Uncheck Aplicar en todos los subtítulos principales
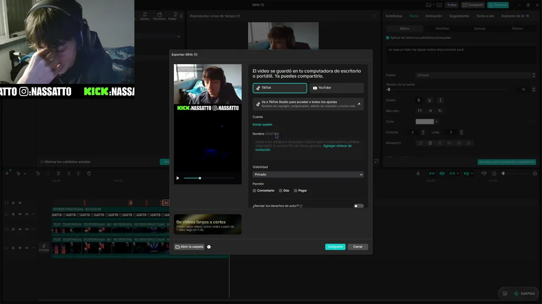 tap(387, 38)
